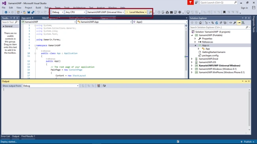Toggle auto-hide pin on Toolbox panel

click(x=14, y=18)
